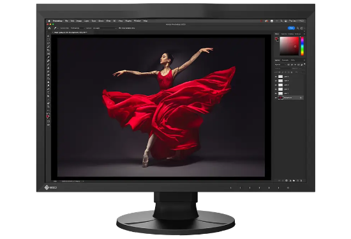351x239 pixels.
Task: Select the Frame tool
Action: point(48,54)
